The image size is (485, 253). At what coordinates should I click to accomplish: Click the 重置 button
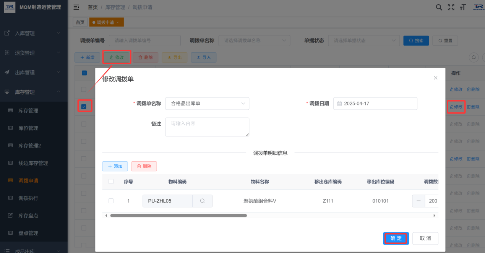coord(445,41)
